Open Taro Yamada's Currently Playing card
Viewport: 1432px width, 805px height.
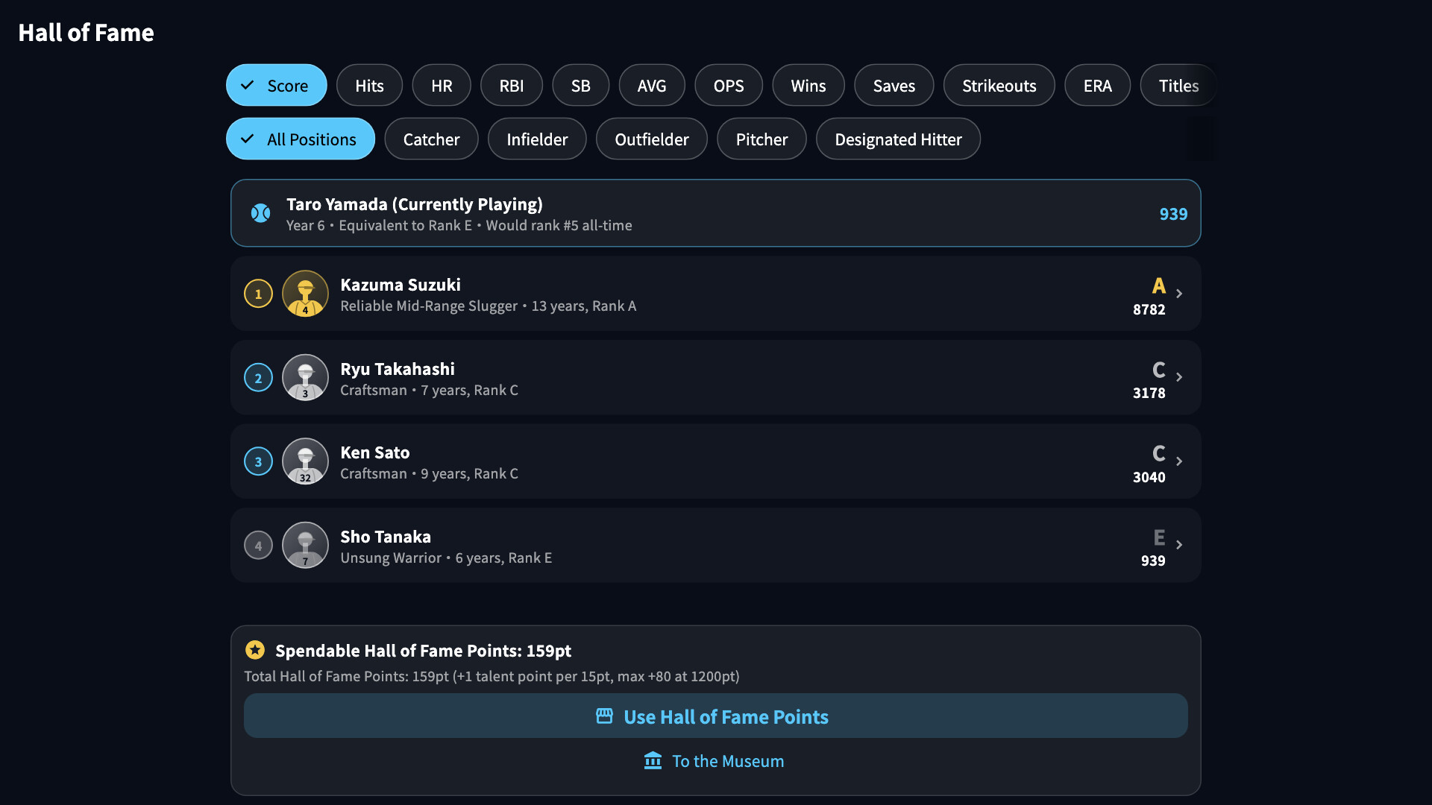click(x=715, y=213)
